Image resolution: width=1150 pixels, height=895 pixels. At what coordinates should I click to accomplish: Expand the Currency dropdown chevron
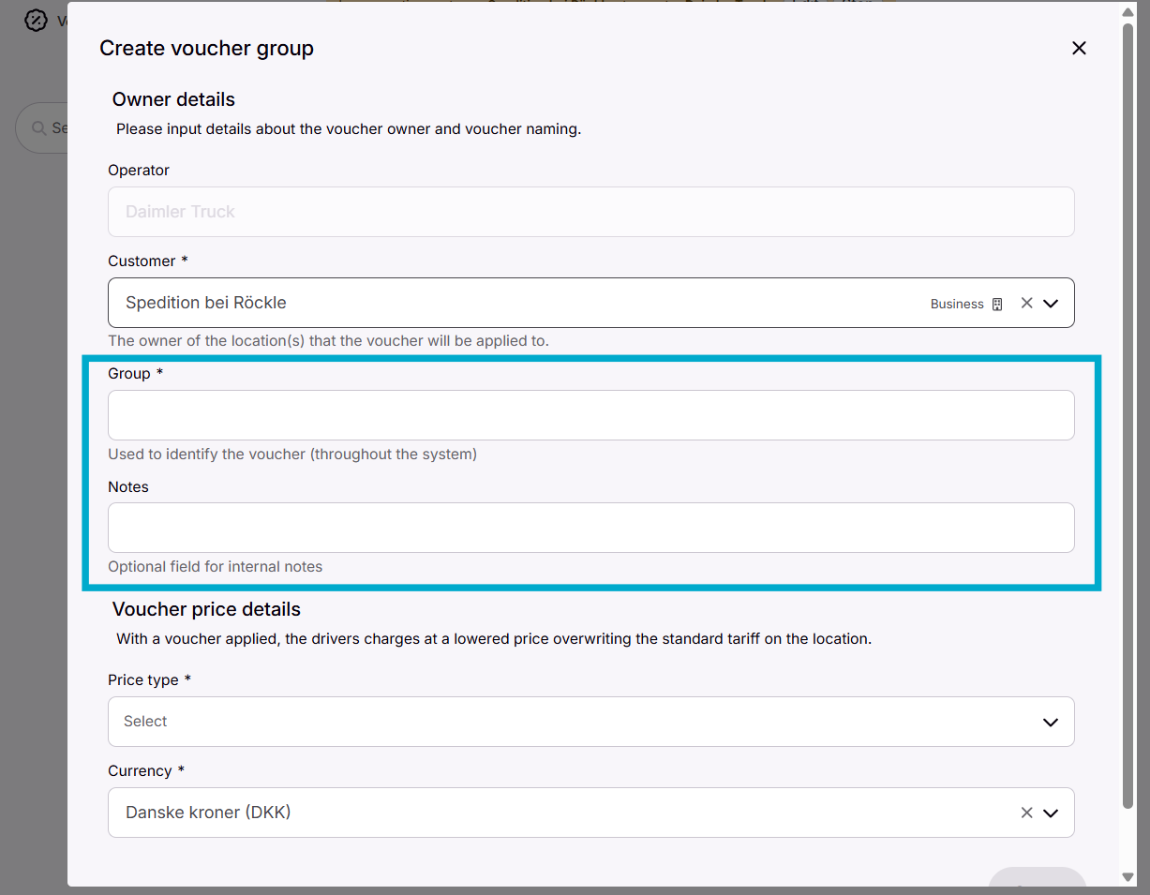[1051, 813]
